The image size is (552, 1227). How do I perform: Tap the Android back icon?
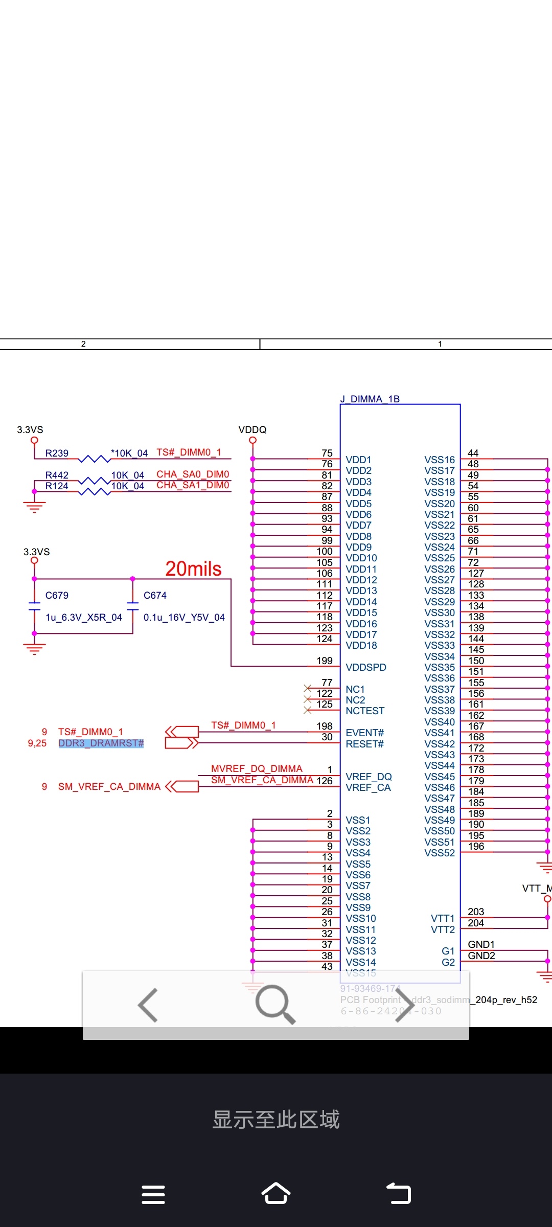point(399,1193)
